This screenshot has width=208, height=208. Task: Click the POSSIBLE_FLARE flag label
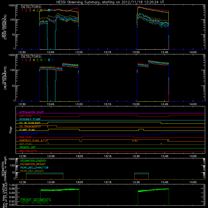(30, 119)
